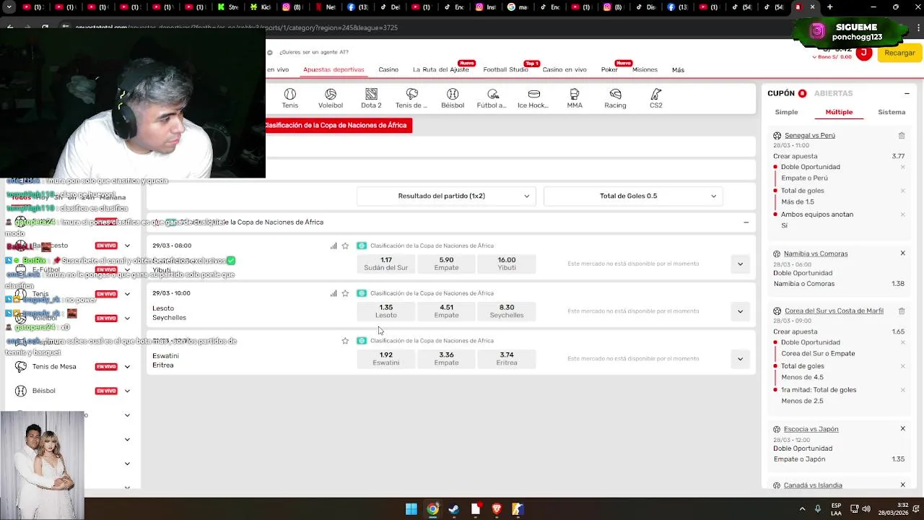Expand more markets for Lesoto vs Seychelles
Image resolution: width=924 pixels, height=520 pixels.
click(x=740, y=311)
